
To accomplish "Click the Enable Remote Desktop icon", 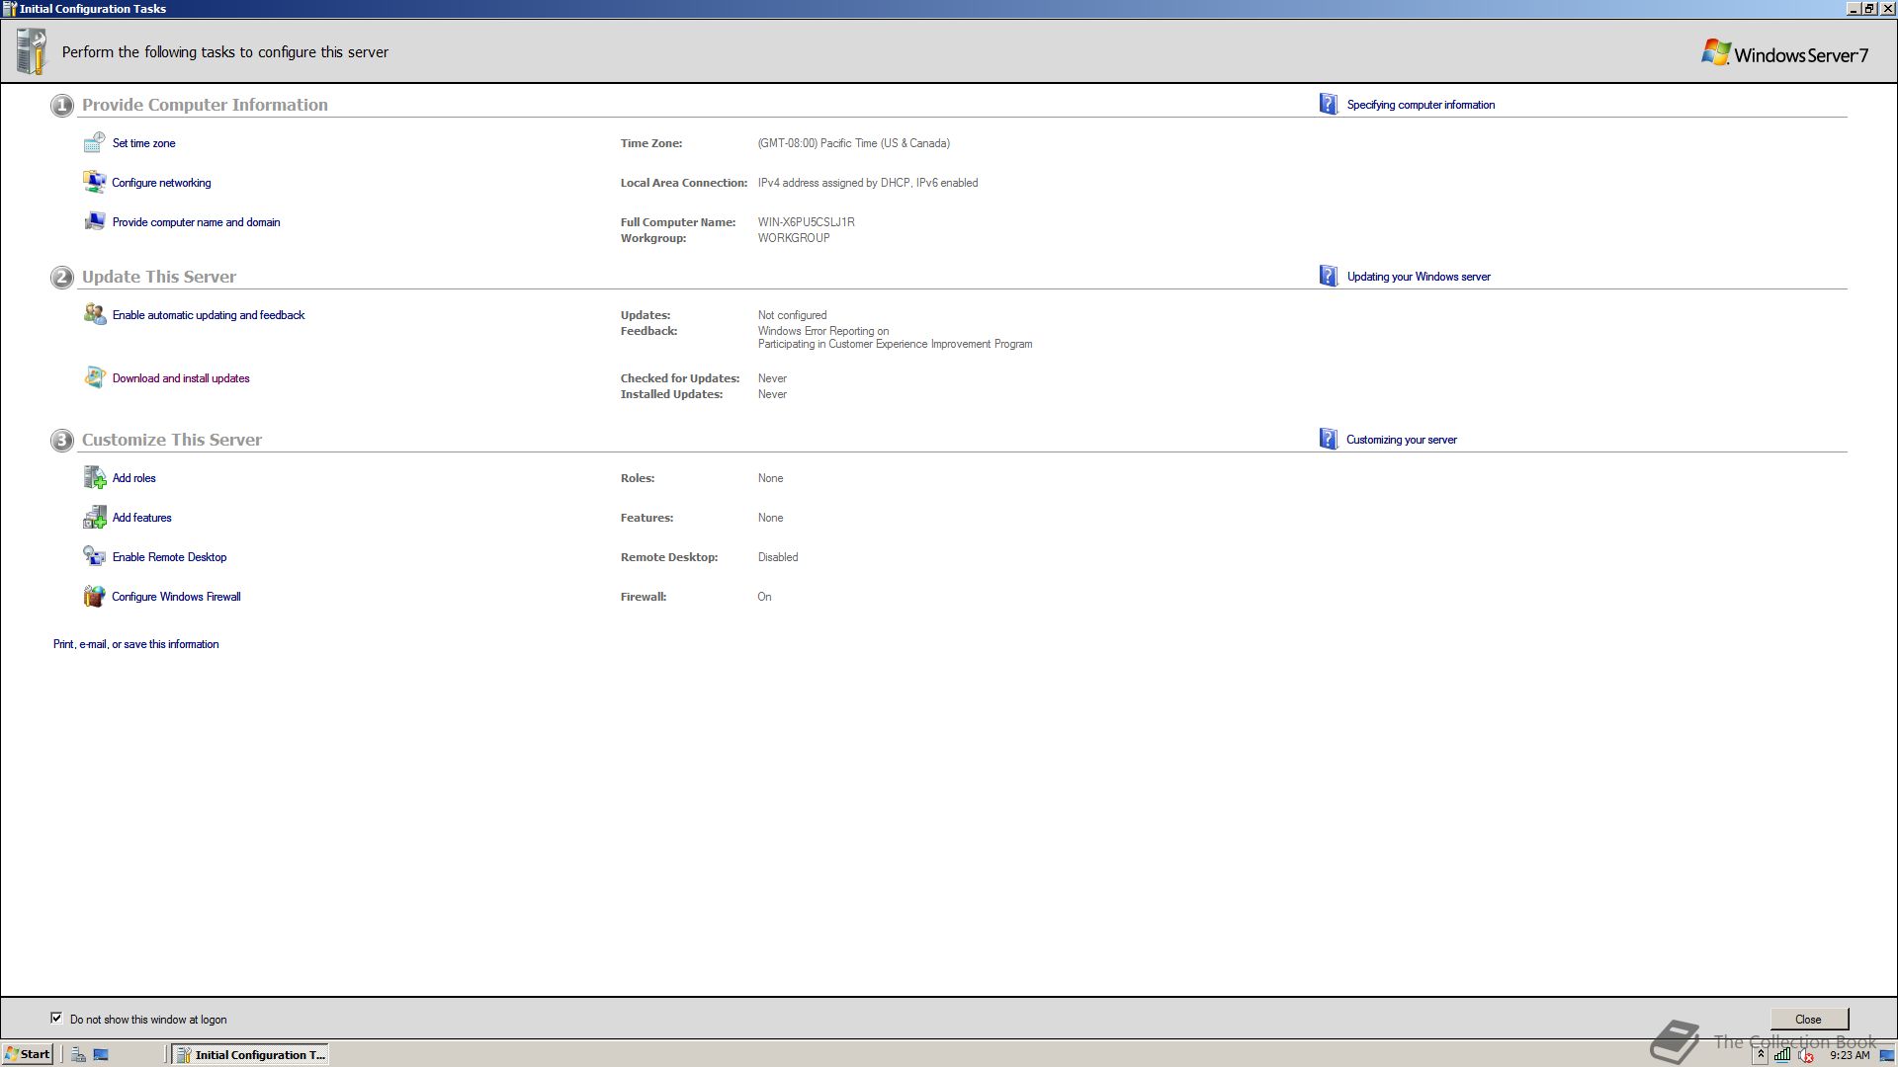I will click(x=94, y=557).
